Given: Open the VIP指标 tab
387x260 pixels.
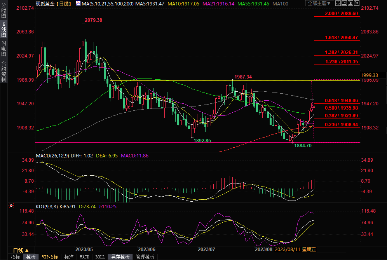Looking at the screenshot, I should pyautogui.click(x=50, y=257).
